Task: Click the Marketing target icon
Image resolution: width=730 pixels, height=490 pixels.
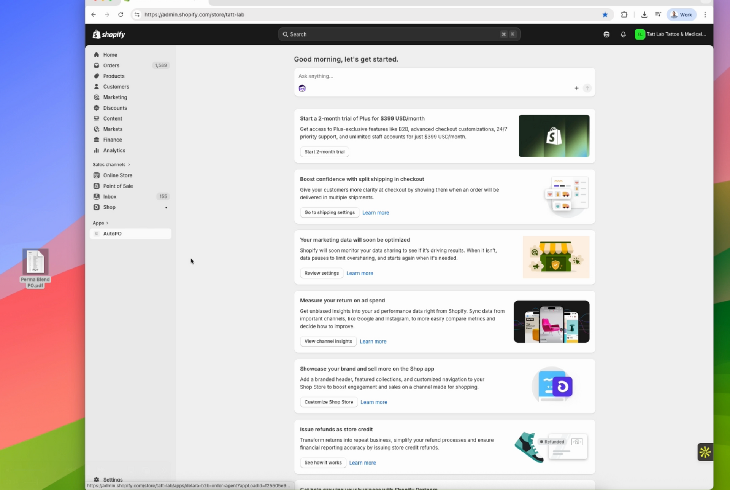Action: click(97, 97)
